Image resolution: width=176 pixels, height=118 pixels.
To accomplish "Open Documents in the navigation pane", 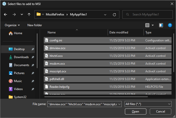I will pyautogui.click(x=21, y=65).
